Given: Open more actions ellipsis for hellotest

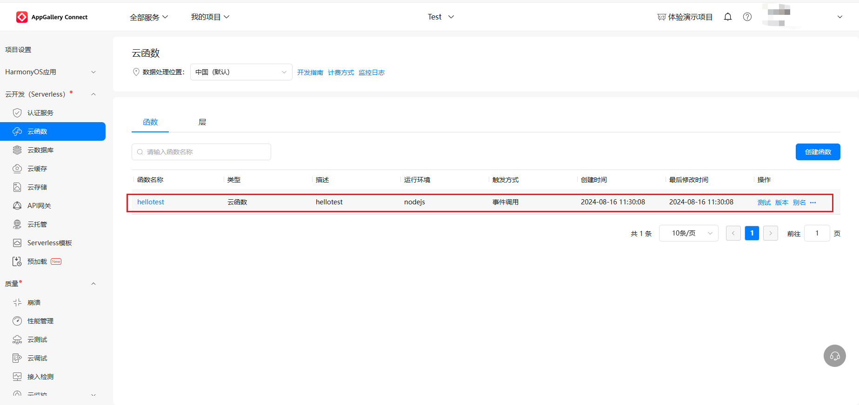Looking at the screenshot, I should point(813,202).
